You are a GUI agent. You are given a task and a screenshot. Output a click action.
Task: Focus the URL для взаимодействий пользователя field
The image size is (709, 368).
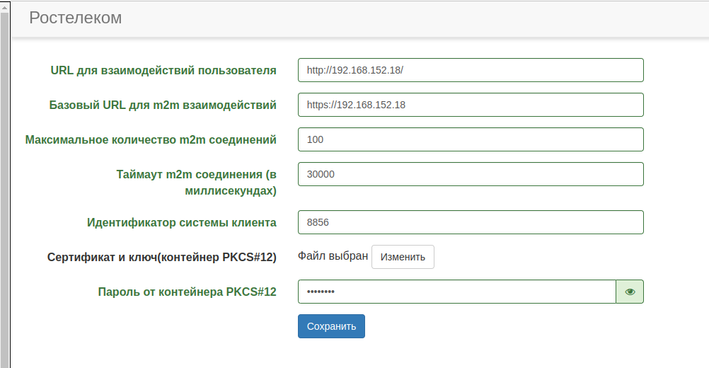(471, 70)
